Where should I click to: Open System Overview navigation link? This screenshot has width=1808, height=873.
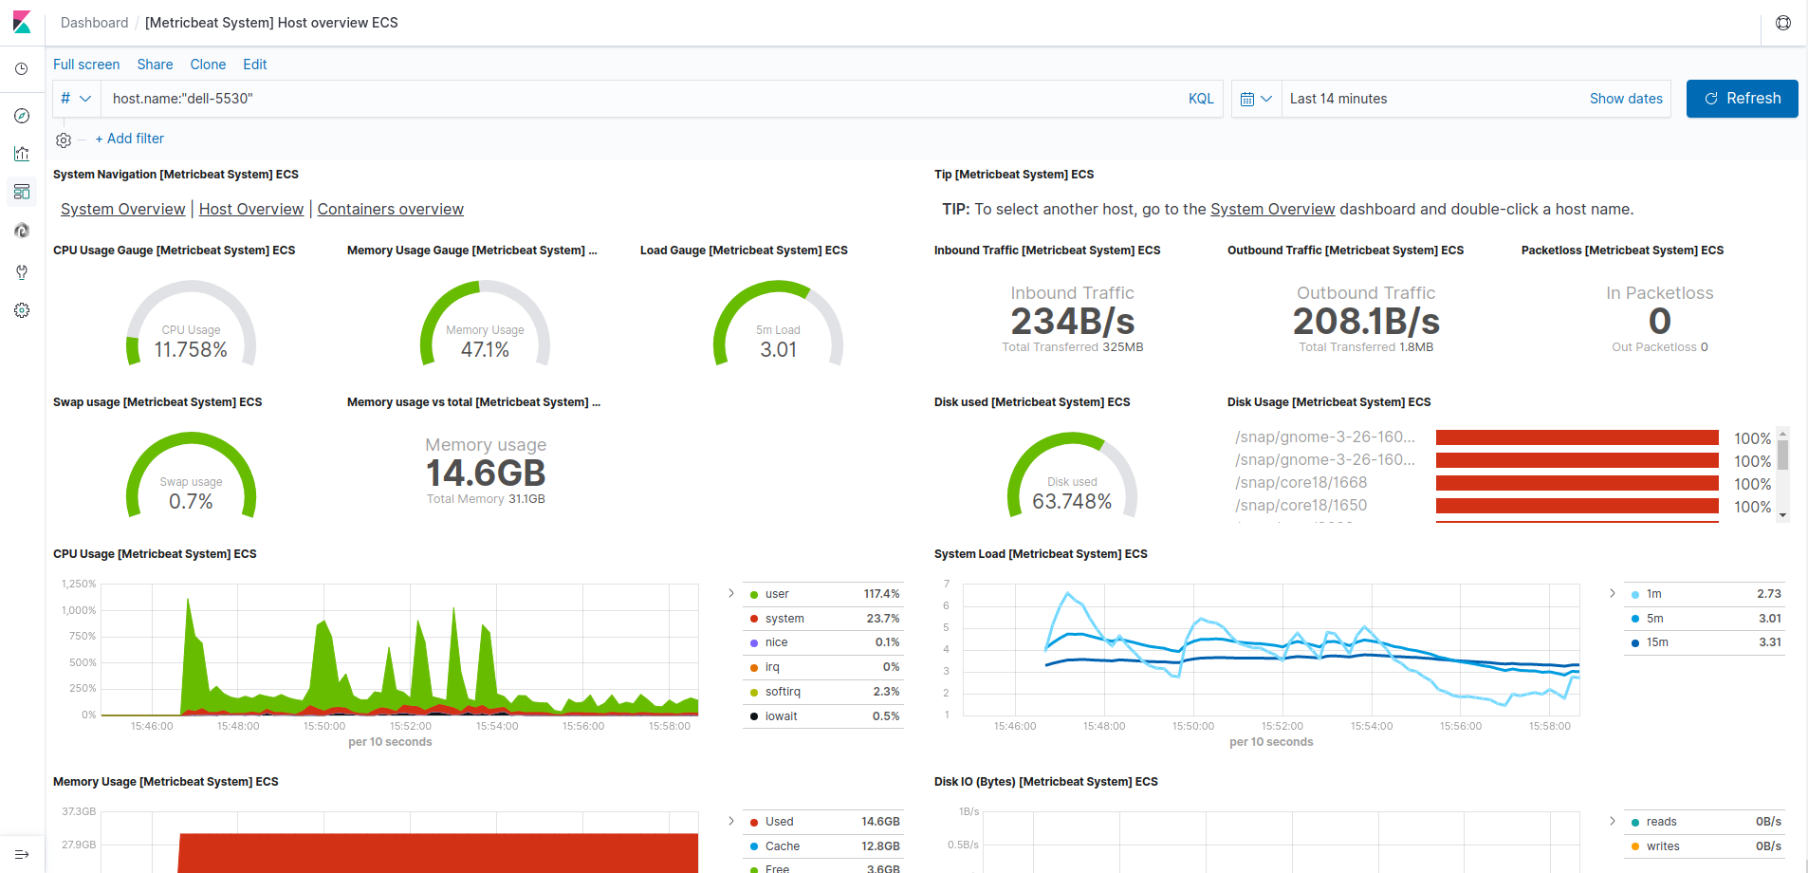click(123, 209)
